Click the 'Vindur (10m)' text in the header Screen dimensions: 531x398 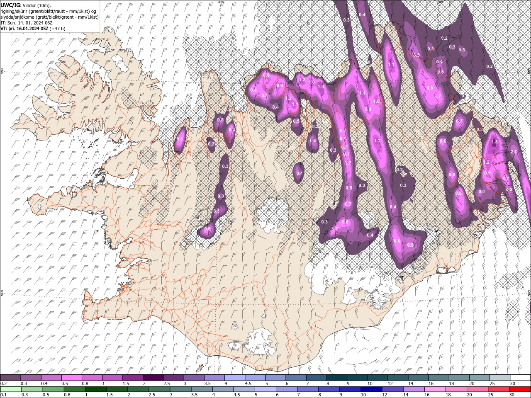click(x=37, y=5)
